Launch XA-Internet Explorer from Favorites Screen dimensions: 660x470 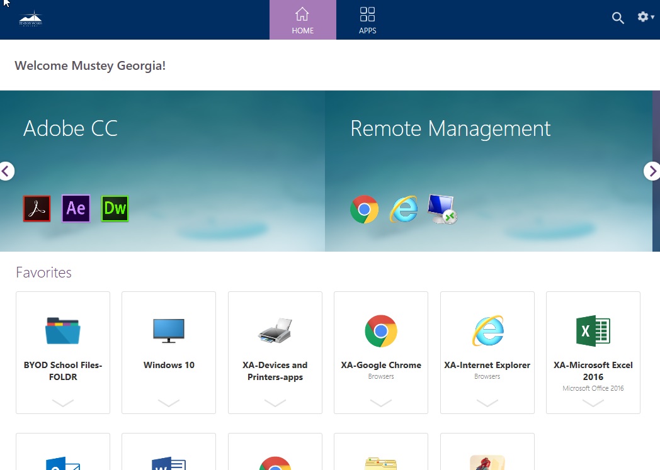click(x=487, y=331)
